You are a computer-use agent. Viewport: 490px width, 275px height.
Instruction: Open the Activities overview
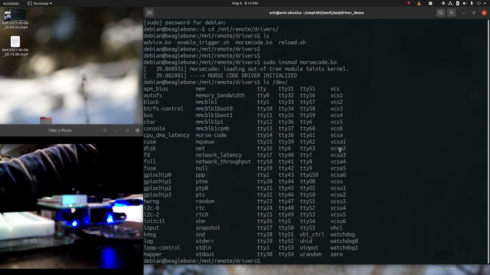[11, 3]
